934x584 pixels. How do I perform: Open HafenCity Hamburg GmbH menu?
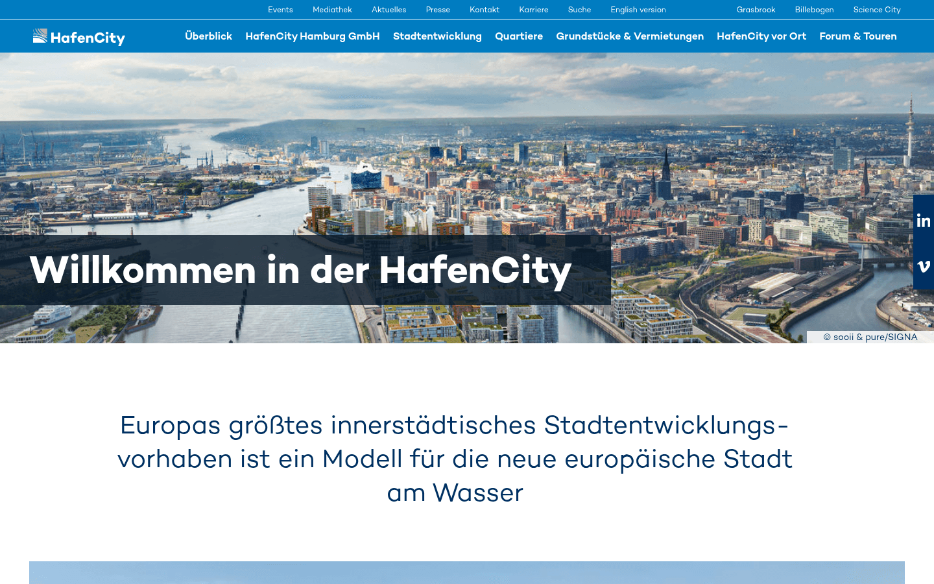pyautogui.click(x=313, y=36)
